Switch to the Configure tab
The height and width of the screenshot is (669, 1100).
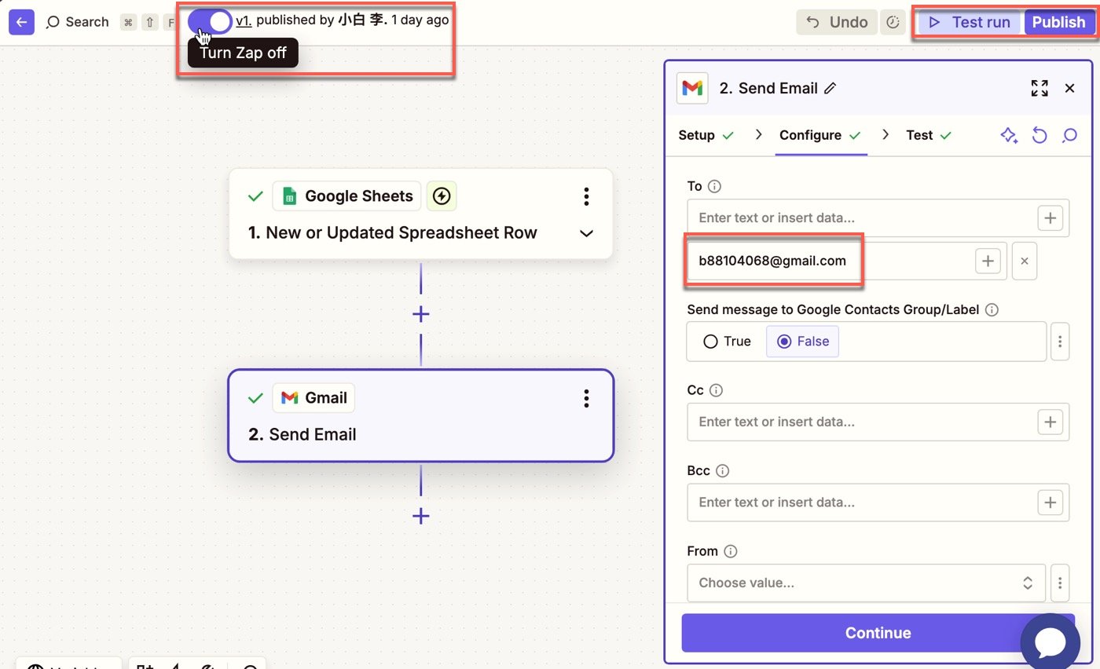coord(820,135)
